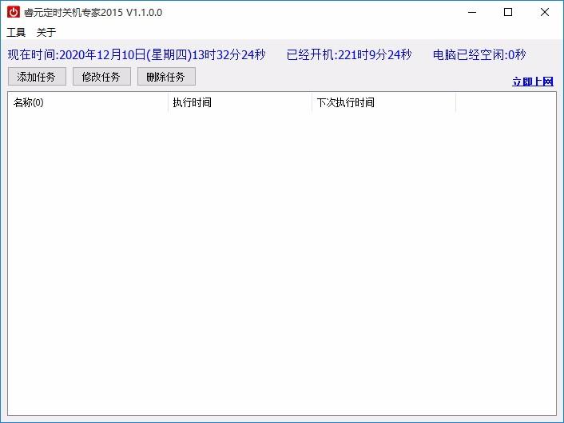Close the shutdown timer window
Image resolution: width=564 pixels, height=423 pixels.
[x=545, y=12]
